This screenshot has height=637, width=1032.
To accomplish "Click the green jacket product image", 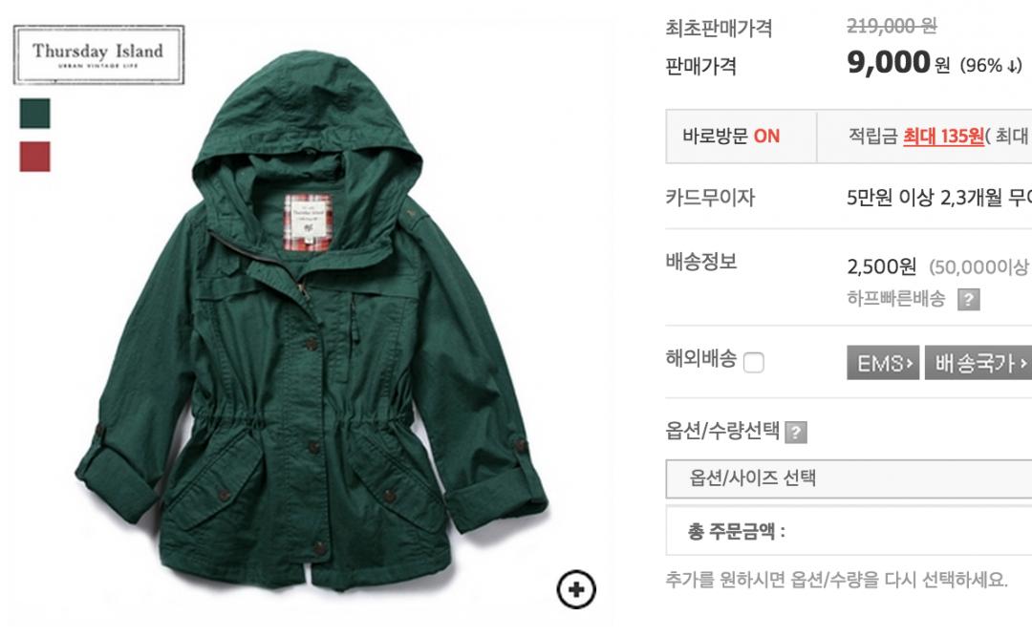I will pos(312,323).
